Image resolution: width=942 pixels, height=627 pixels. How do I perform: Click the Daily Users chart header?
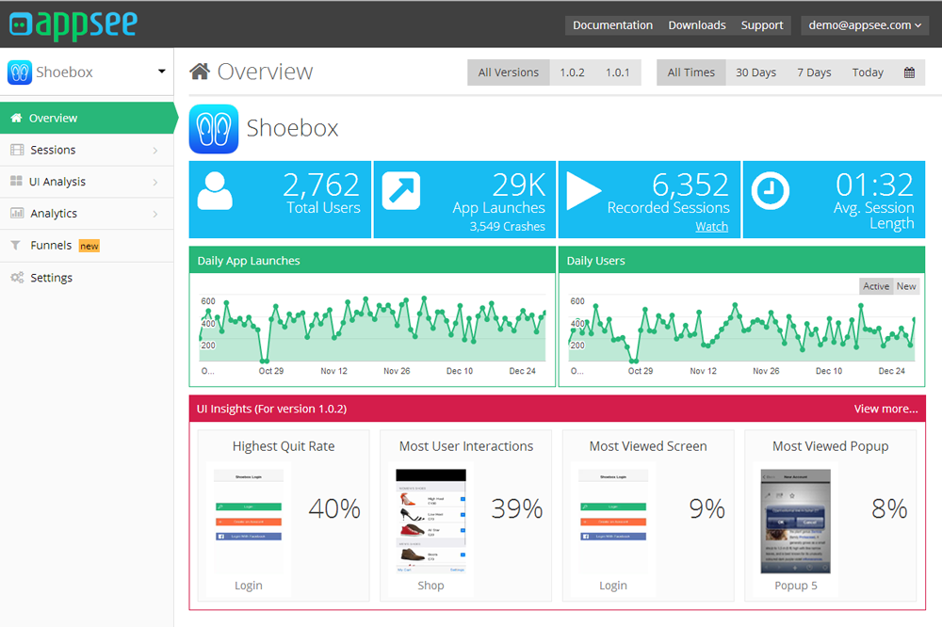point(741,260)
